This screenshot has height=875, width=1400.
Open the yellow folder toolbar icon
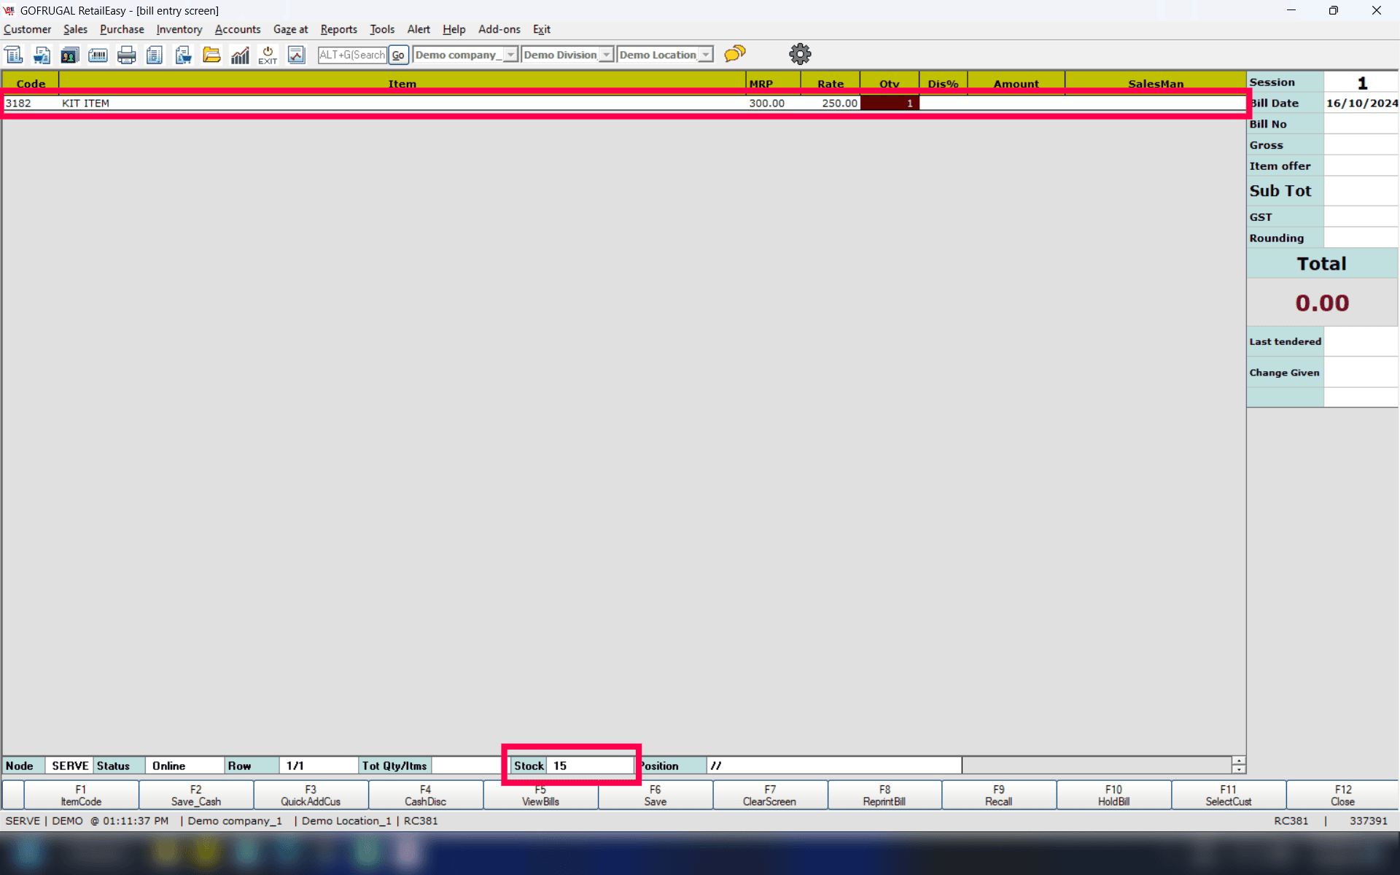[x=211, y=55]
